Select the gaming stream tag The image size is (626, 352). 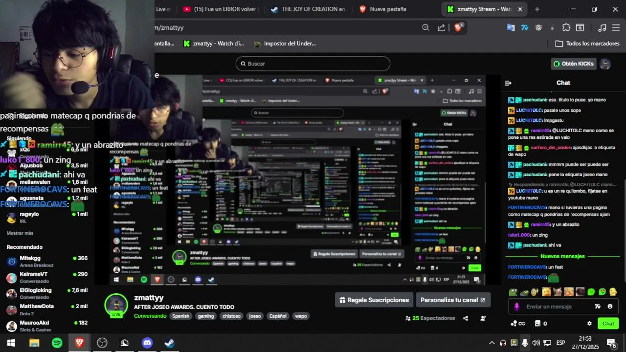(x=206, y=316)
